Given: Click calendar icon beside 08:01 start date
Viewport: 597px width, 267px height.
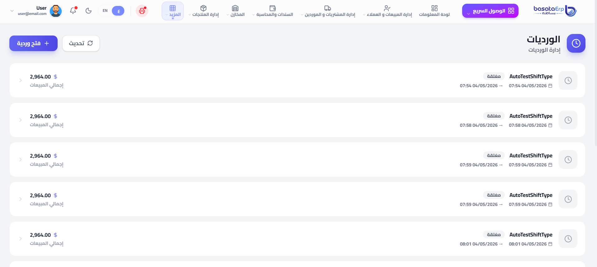Looking at the screenshot, I should pyautogui.click(x=550, y=244).
